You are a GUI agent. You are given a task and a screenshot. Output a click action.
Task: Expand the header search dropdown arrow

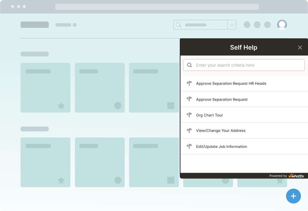coord(232,25)
